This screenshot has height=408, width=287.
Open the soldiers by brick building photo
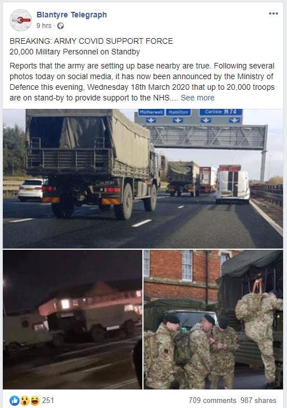pos(213,319)
